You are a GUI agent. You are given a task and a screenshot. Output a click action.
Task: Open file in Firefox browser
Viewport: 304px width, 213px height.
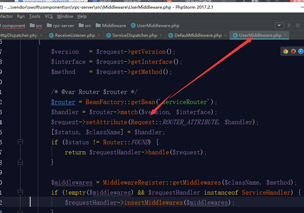[293, 51]
